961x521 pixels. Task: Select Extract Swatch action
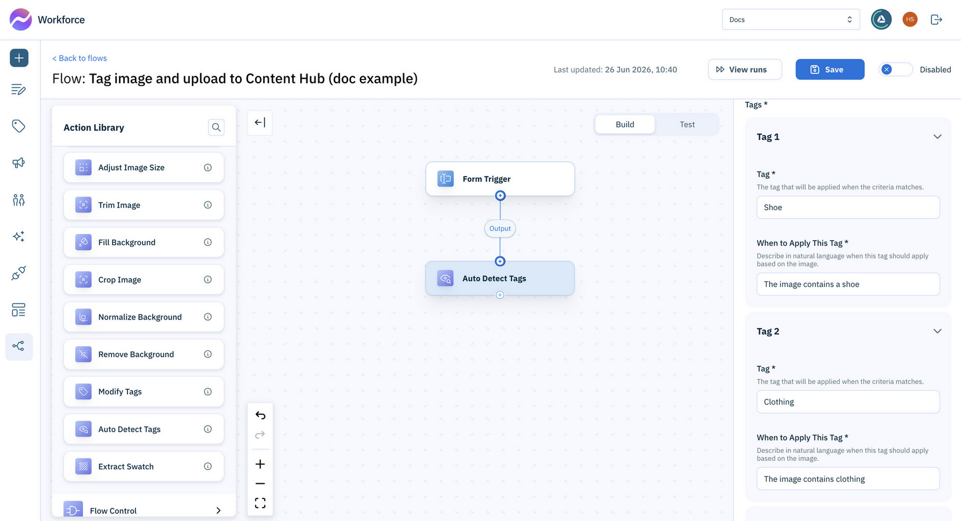[x=144, y=466]
